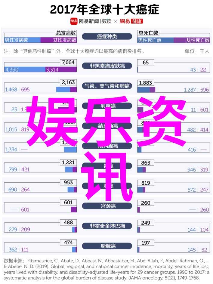Select the 癌症种类 header pill

(x=107, y=36)
